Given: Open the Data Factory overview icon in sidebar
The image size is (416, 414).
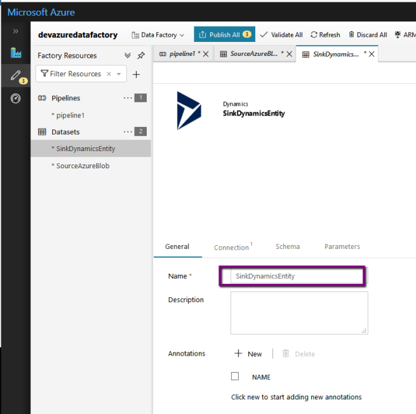Looking at the screenshot, I should [x=15, y=53].
